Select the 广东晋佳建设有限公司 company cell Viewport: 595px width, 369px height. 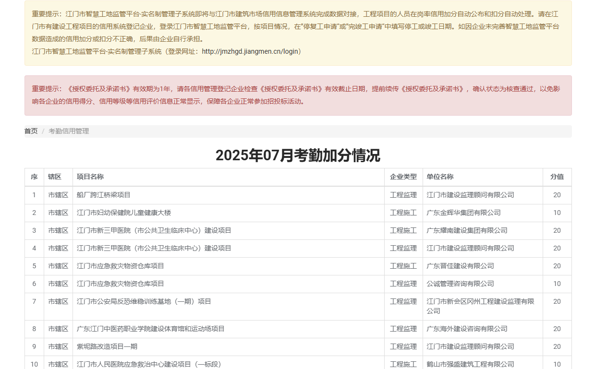[x=483, y=266]
